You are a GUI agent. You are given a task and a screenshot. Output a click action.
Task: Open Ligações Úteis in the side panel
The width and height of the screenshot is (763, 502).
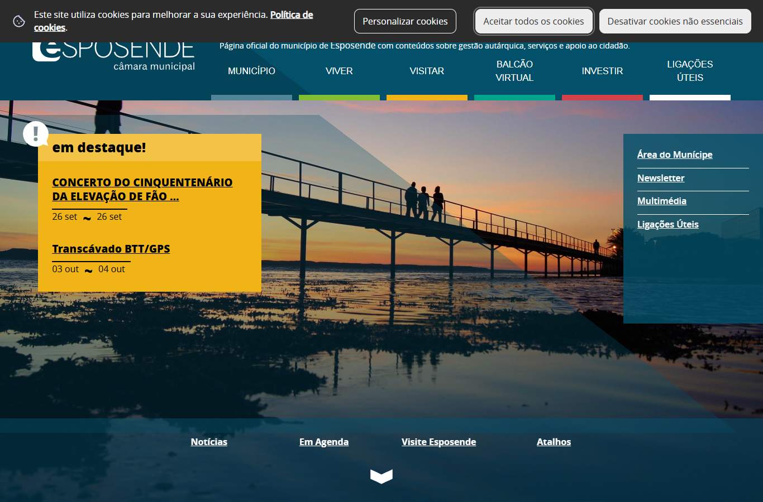pyautogui.click(x=668, y=224)
